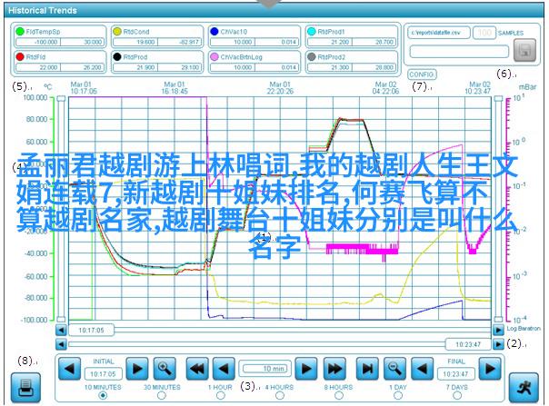This screenshot has width=549, height=406.
Task: Click the RtdCond 19.600 value box
Action: tap(135, 42)
